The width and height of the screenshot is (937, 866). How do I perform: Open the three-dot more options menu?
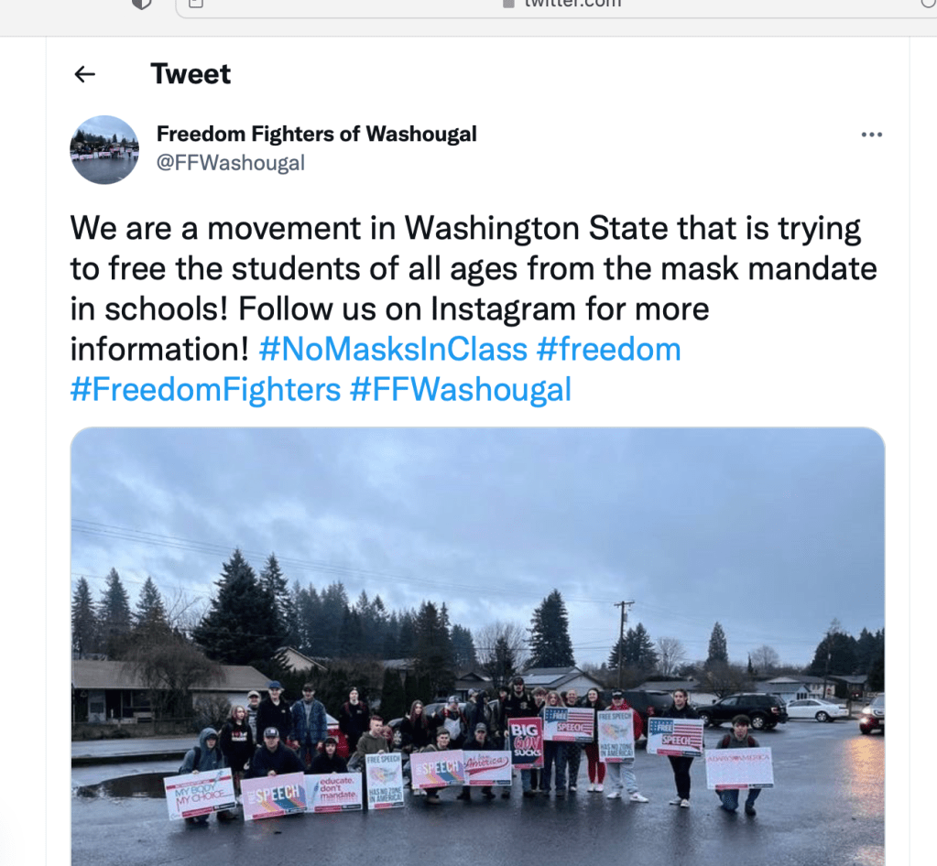point(871,135)
